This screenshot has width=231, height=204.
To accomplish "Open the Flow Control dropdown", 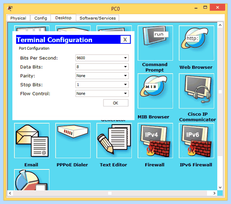I will [x=102, y=93].
